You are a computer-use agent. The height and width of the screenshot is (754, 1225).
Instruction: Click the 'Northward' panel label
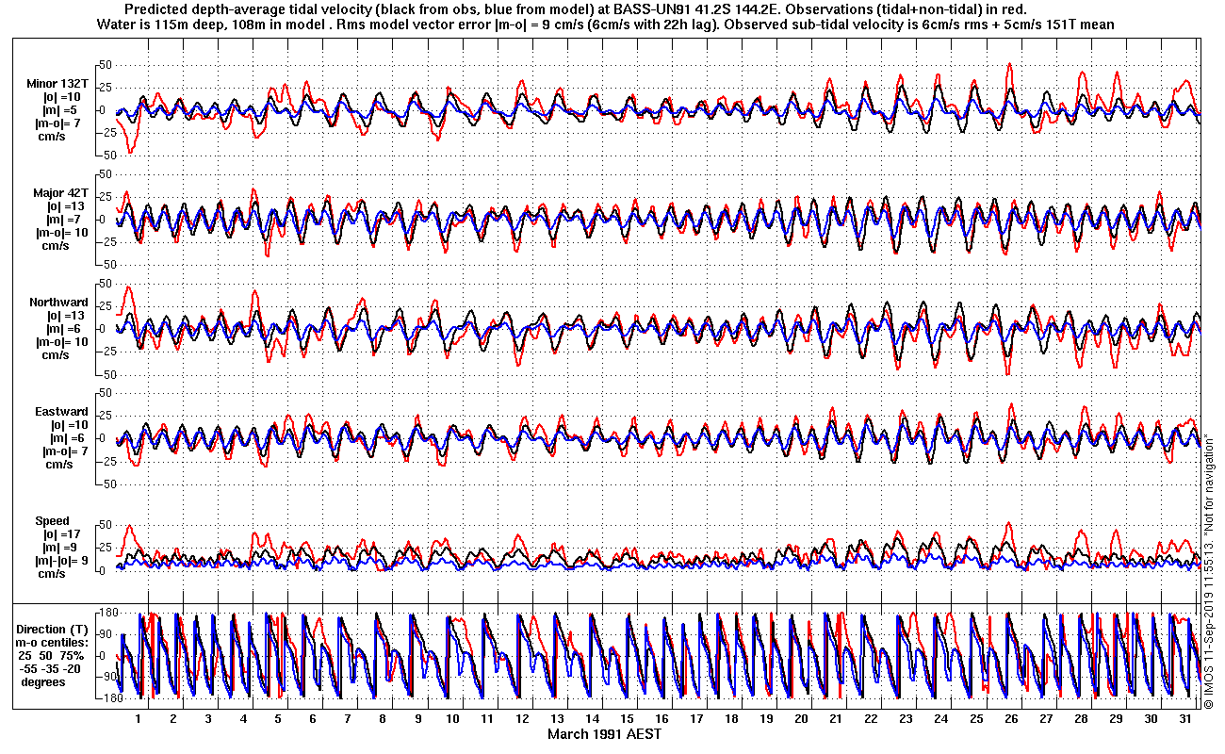[58, 302]
